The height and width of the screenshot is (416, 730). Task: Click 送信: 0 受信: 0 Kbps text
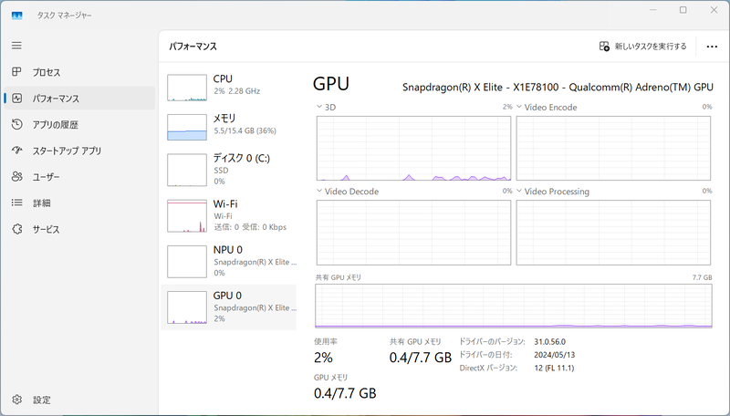(250, 227)
